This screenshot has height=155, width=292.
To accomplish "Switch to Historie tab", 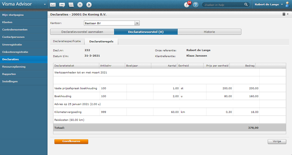I will pyautogui.click(x=209, y=32).
